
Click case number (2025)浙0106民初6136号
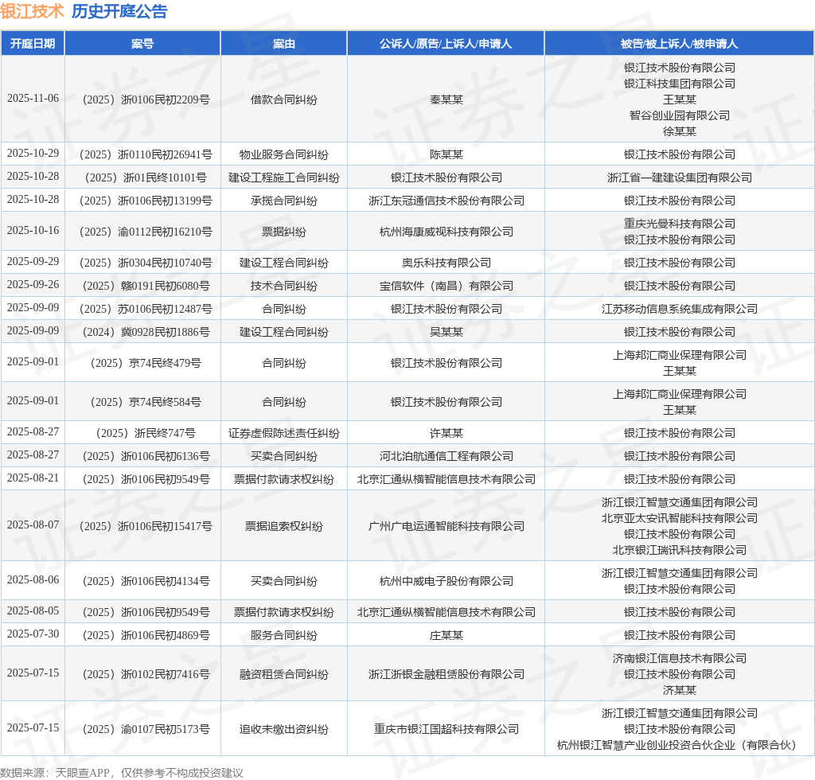point(146,456)
